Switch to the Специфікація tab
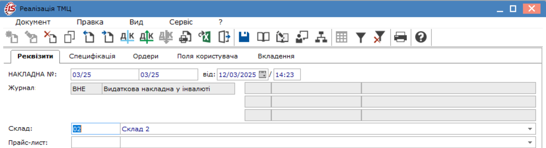Viewport: 546px width, 148px height. pos(92,56)
